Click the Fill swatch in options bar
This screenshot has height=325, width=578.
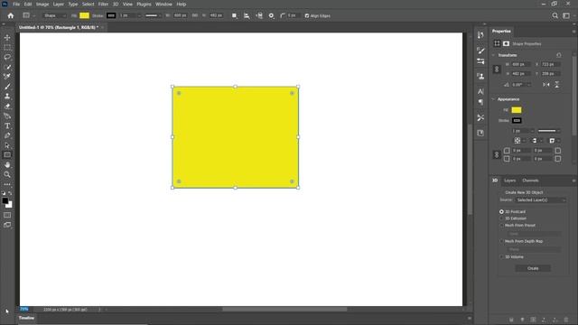(84, 15)
